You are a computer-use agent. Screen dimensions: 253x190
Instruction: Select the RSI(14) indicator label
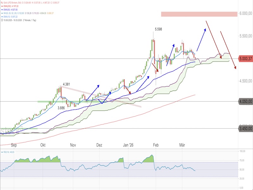(x=7, y=152)
